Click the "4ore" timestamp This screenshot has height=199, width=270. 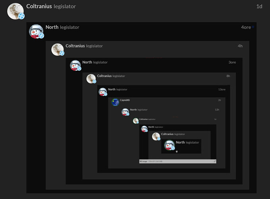pyautogui.click(x=246, y=27)
